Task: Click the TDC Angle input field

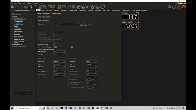Action: point(56,47)
